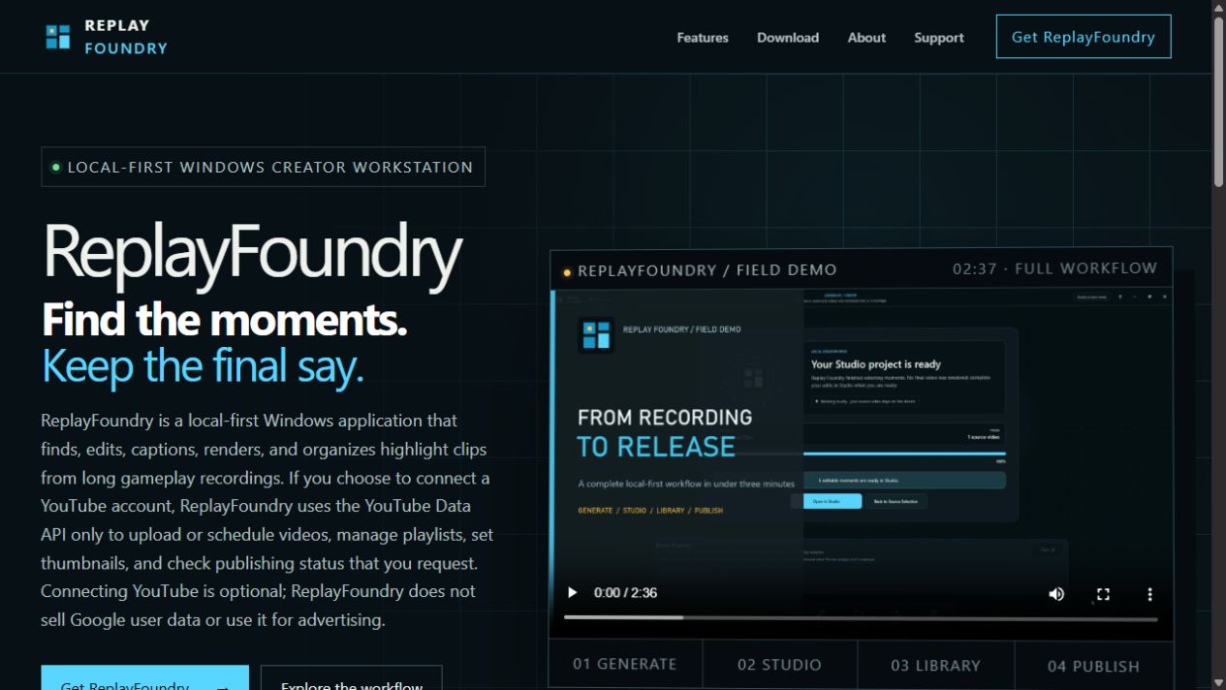The width and height of the screenshot is (1226, 690).
Task: Click the REPLAY FOUNDRY brand text
Action: point(126,37)
